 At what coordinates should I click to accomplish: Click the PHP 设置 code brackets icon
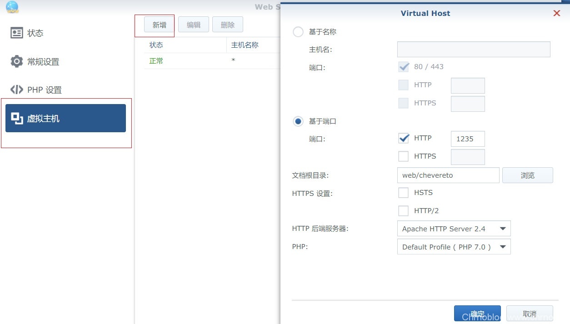[x=17, y=90]
